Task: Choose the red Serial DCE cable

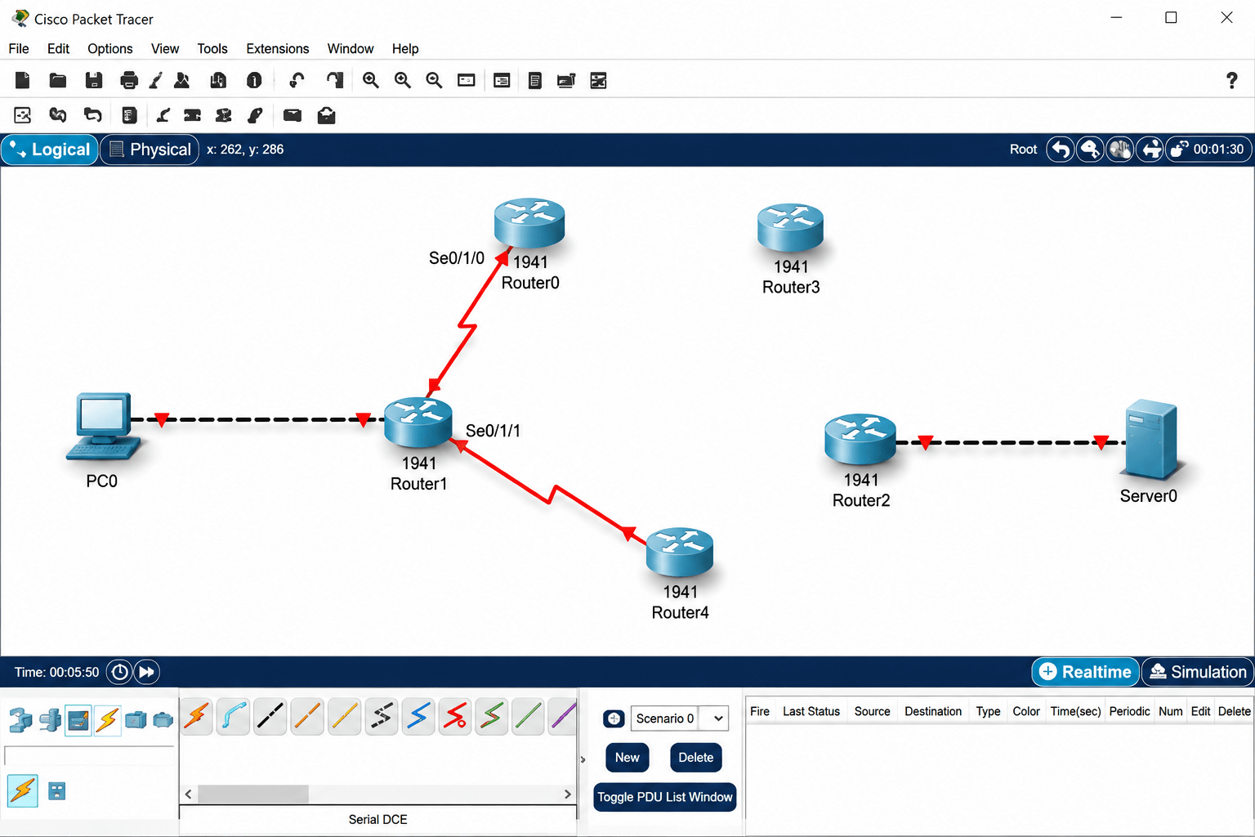Action: tap(455, 716)
